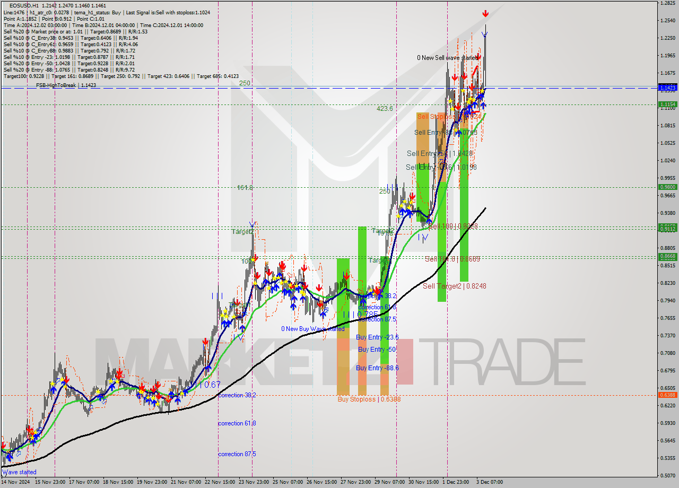This screenshot has height=488, width=679.
Task: Click the green 0.8668 price tag
Action: point(667,256)
